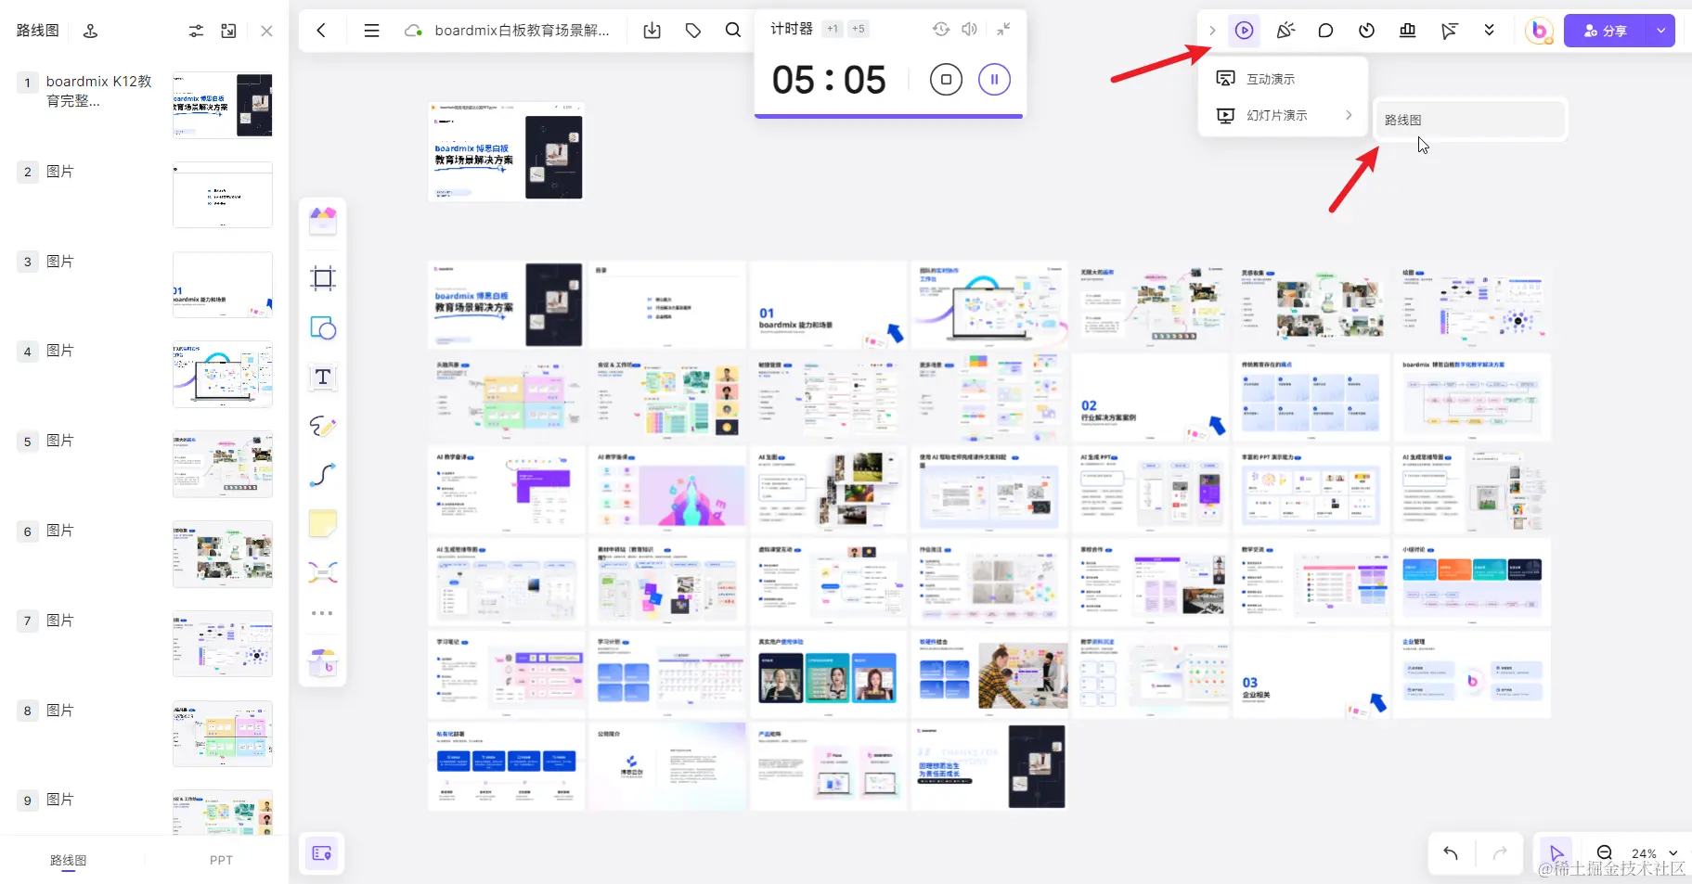Select the Text tool in the left toolbar
The width and height of the screenshot is (1692, 884).
(x=322, y=378)
